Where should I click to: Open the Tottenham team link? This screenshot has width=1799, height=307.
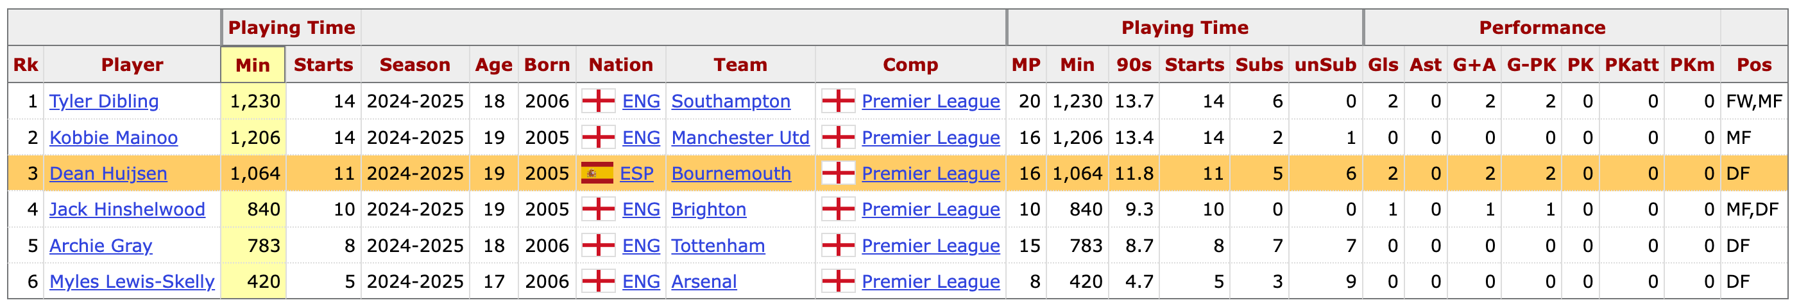[718, 245]
